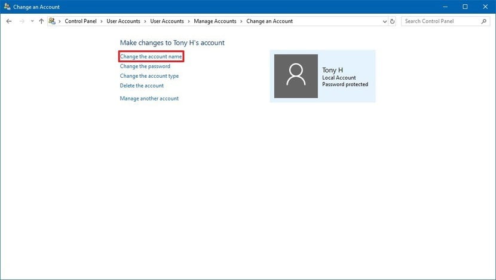The width and height of the screenshot is (496, 280).
Task: Go up one level with the Up arrow
Action: pyautogui.click(x=41, y=21)
